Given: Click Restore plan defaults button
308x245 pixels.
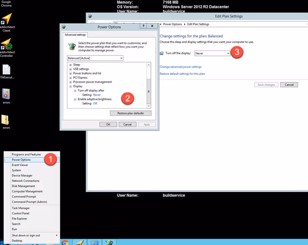Looking at the screenshot, I should 131,113.
